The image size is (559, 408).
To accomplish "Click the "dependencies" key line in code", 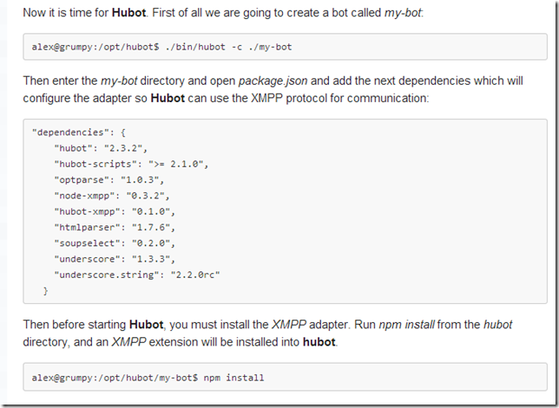I will click(x=79, y=133).
